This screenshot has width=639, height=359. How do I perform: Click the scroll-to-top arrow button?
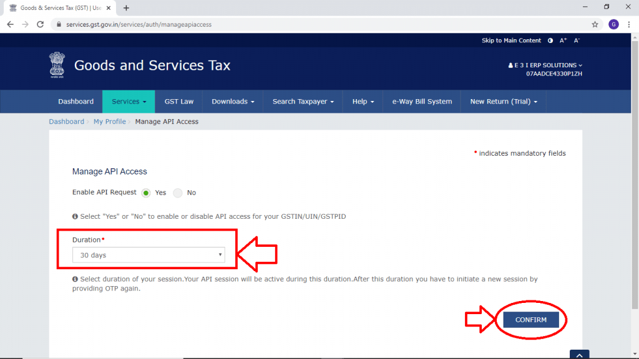point(580,354)
